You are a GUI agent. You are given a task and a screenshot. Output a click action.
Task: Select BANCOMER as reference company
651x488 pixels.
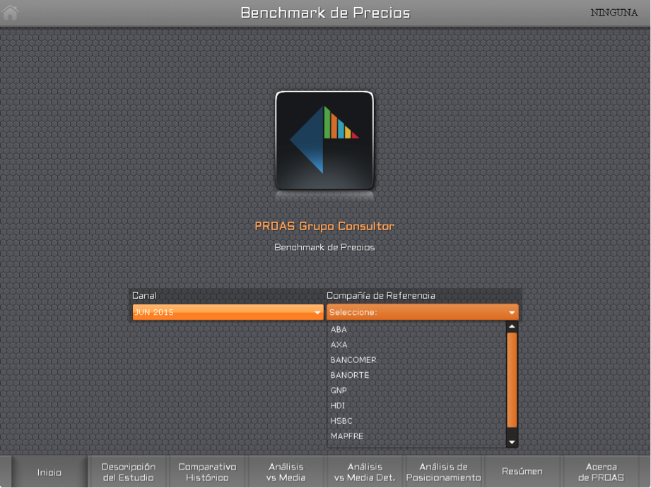pos(353,360)
